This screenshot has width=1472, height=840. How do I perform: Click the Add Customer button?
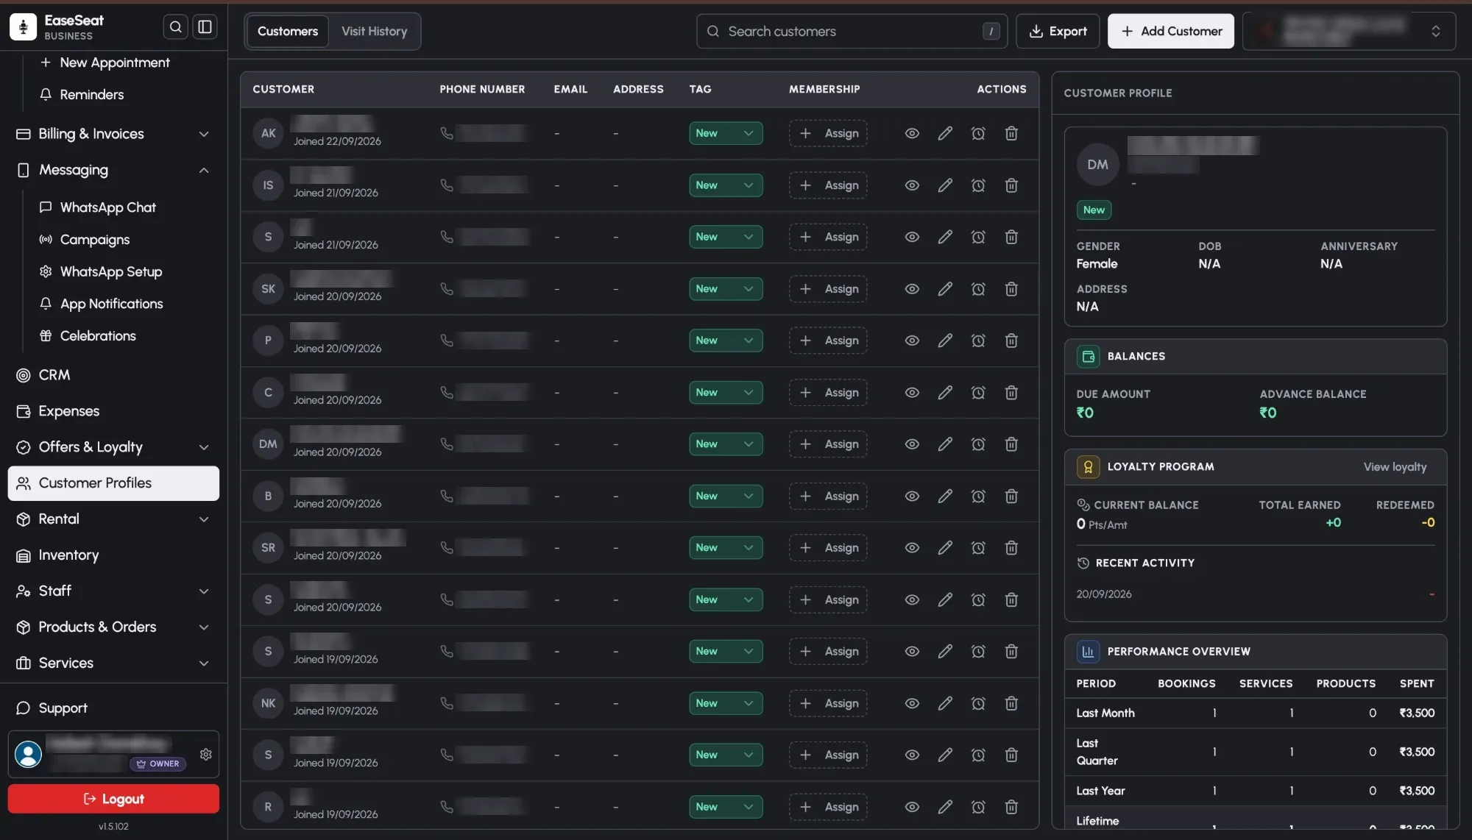[x=1170, y=31]
